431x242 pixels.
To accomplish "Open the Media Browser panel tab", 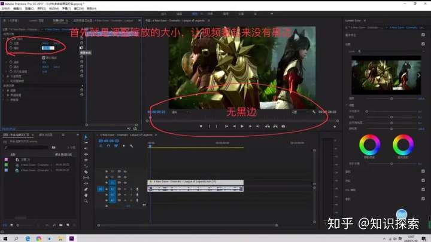I will (x=45, y=134).
